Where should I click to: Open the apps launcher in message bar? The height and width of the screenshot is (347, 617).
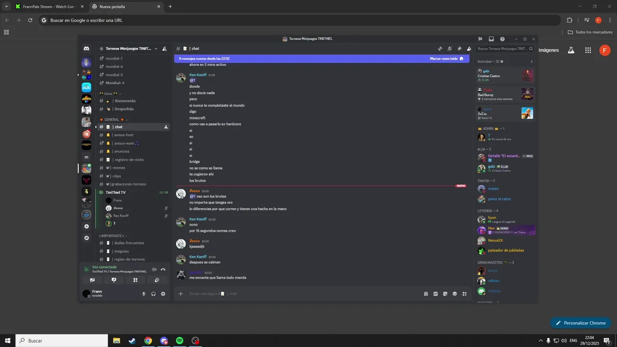coord(464,294)
